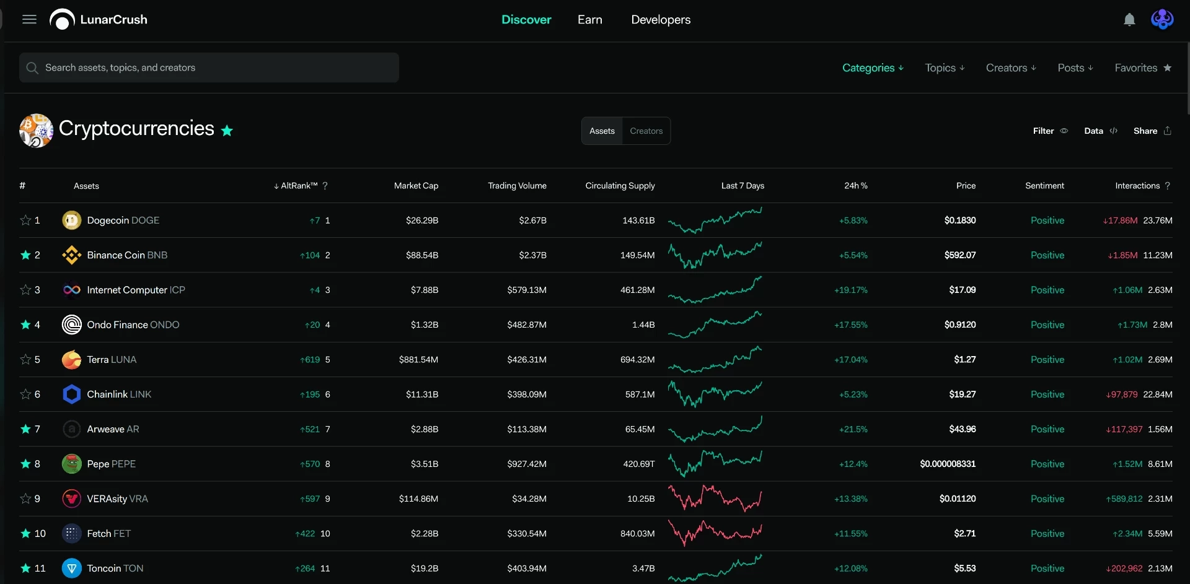The width and height of the screenshot is (1190, 584).
Task: Click the Binance Coin BNB icon
Action: tap(72, 255)
